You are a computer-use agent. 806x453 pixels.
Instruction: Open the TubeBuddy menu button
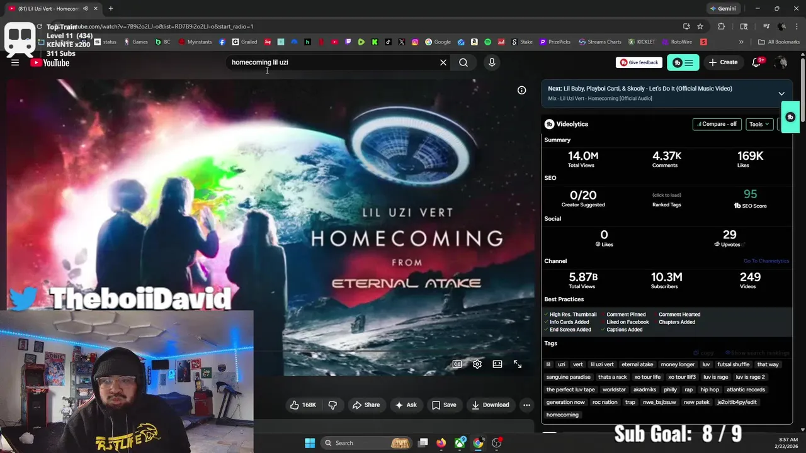coord(683,62)
